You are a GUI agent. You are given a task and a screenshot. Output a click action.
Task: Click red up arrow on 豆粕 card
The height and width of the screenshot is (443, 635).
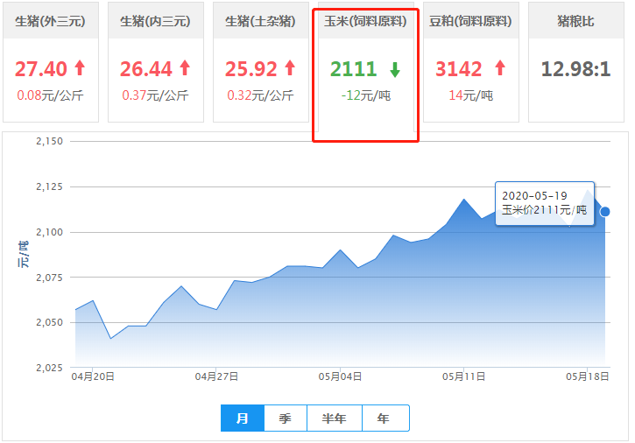click(499, 68)
